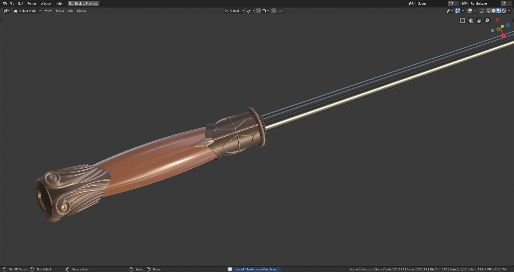This screenshot has height=272, width=514.
Task: Open the Render menu
Action: point(32,3)
